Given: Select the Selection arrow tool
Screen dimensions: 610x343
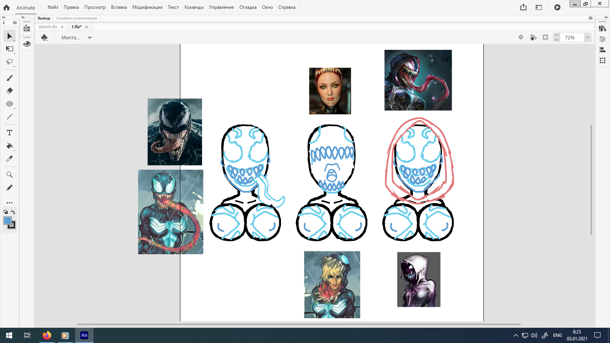Looking at the screenshot, I should click(x=10, y=36).
